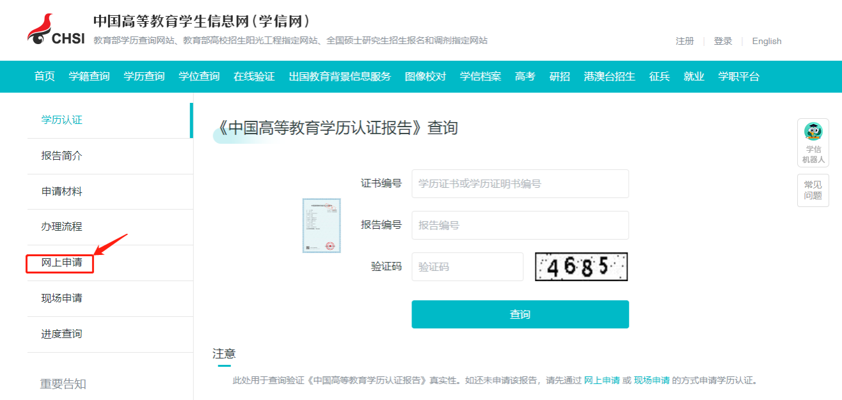Click the 验证码 input box
842x400 pixels.
(x=467, y=267)
